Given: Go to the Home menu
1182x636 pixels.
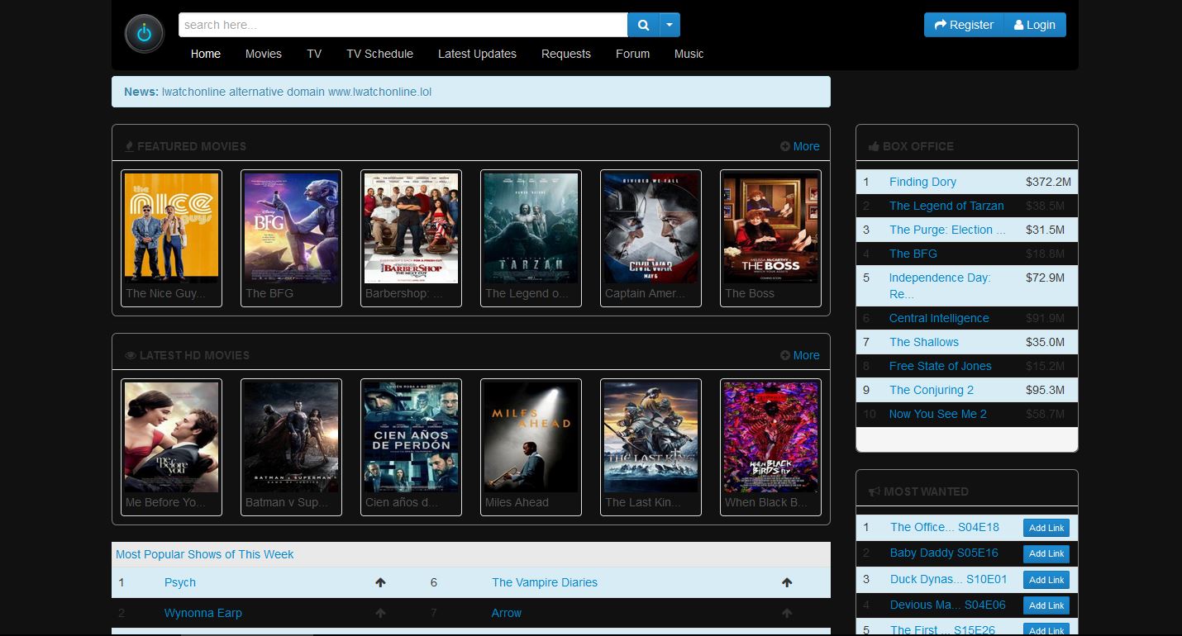Looking at the screenshot, I should coord(206,54).
